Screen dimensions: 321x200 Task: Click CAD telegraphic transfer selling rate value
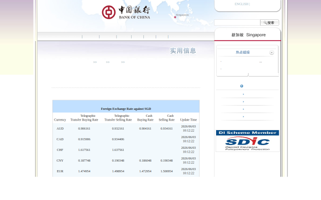point(118,139)
